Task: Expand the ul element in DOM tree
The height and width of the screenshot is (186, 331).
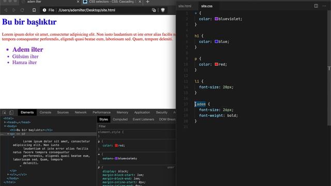Action: [8, 175]
